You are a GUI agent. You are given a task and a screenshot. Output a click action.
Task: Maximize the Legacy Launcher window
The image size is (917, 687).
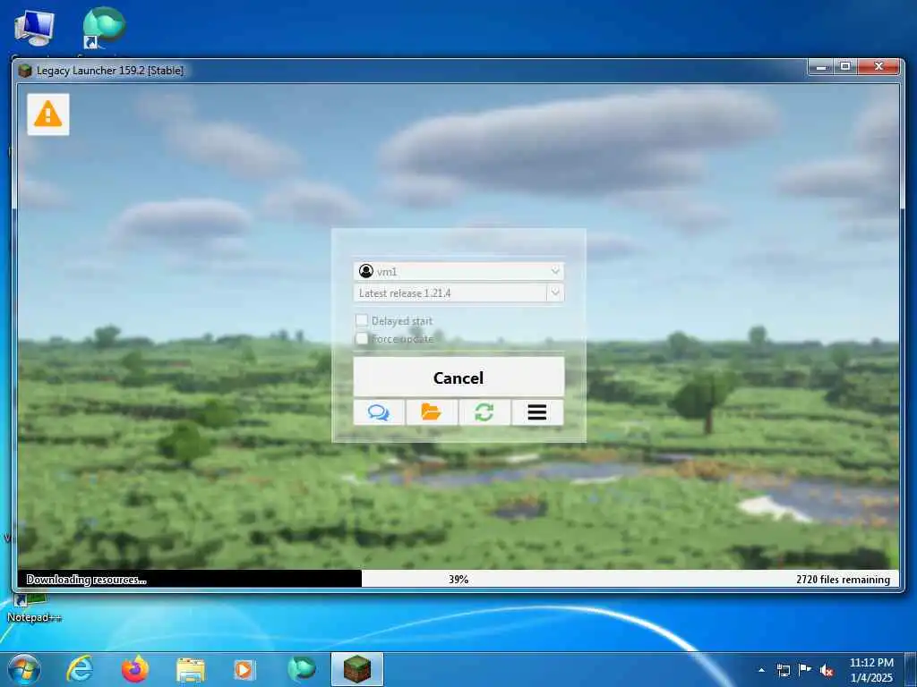point(845,67)
